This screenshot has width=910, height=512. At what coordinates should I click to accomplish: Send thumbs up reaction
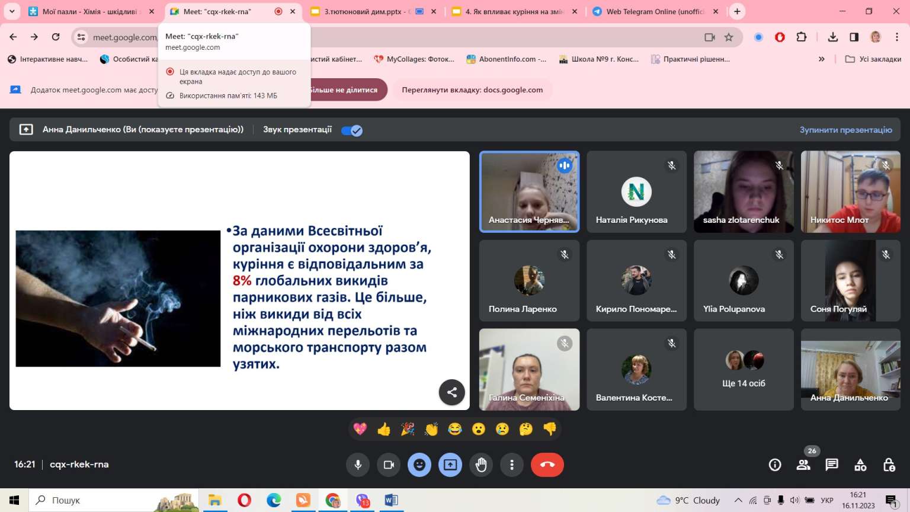(x=384, y=428)
